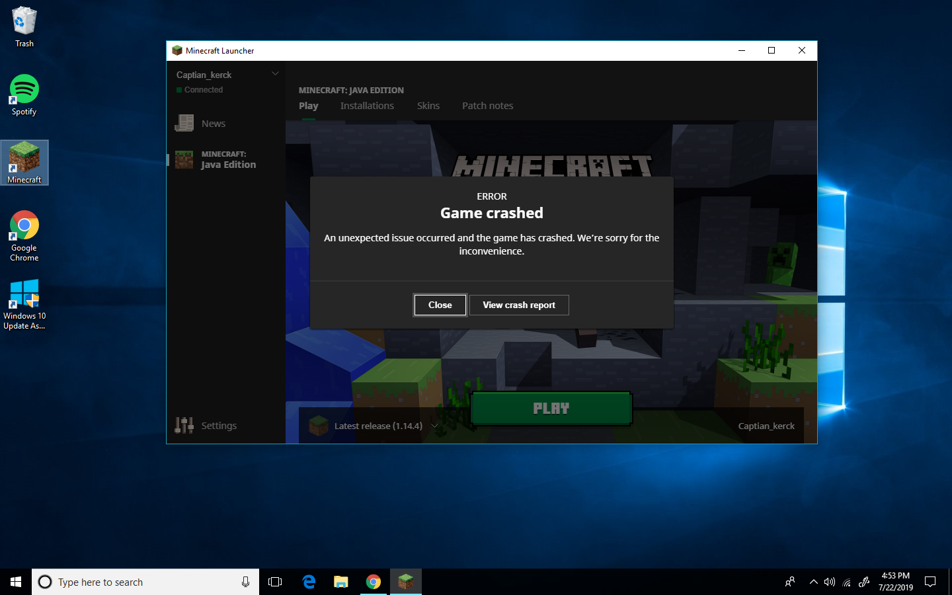This screenshot has width=952, height=595.
Task: Switch to Chrome on the taskbar
Action: pyautogui.click(x=374, y=582)
